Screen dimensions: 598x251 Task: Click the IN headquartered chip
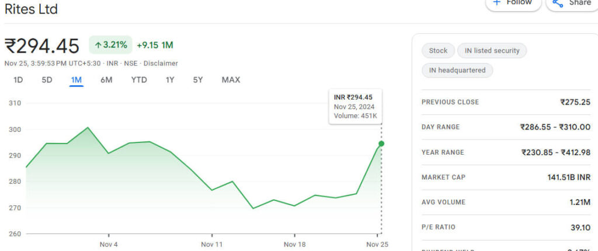click(x=457, y=70)
